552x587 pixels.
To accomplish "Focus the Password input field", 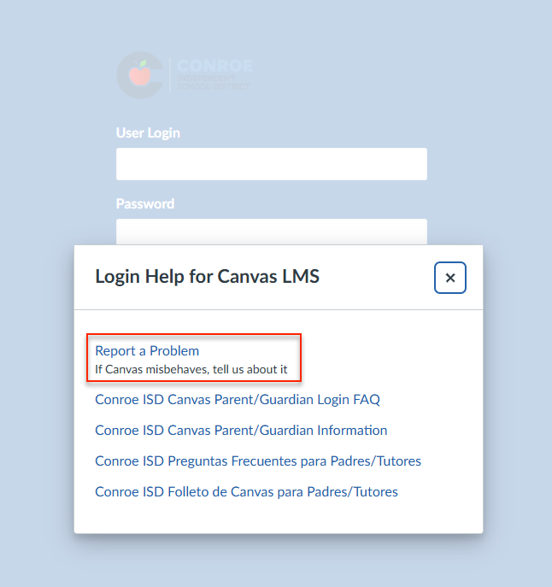I will point(271,231).
